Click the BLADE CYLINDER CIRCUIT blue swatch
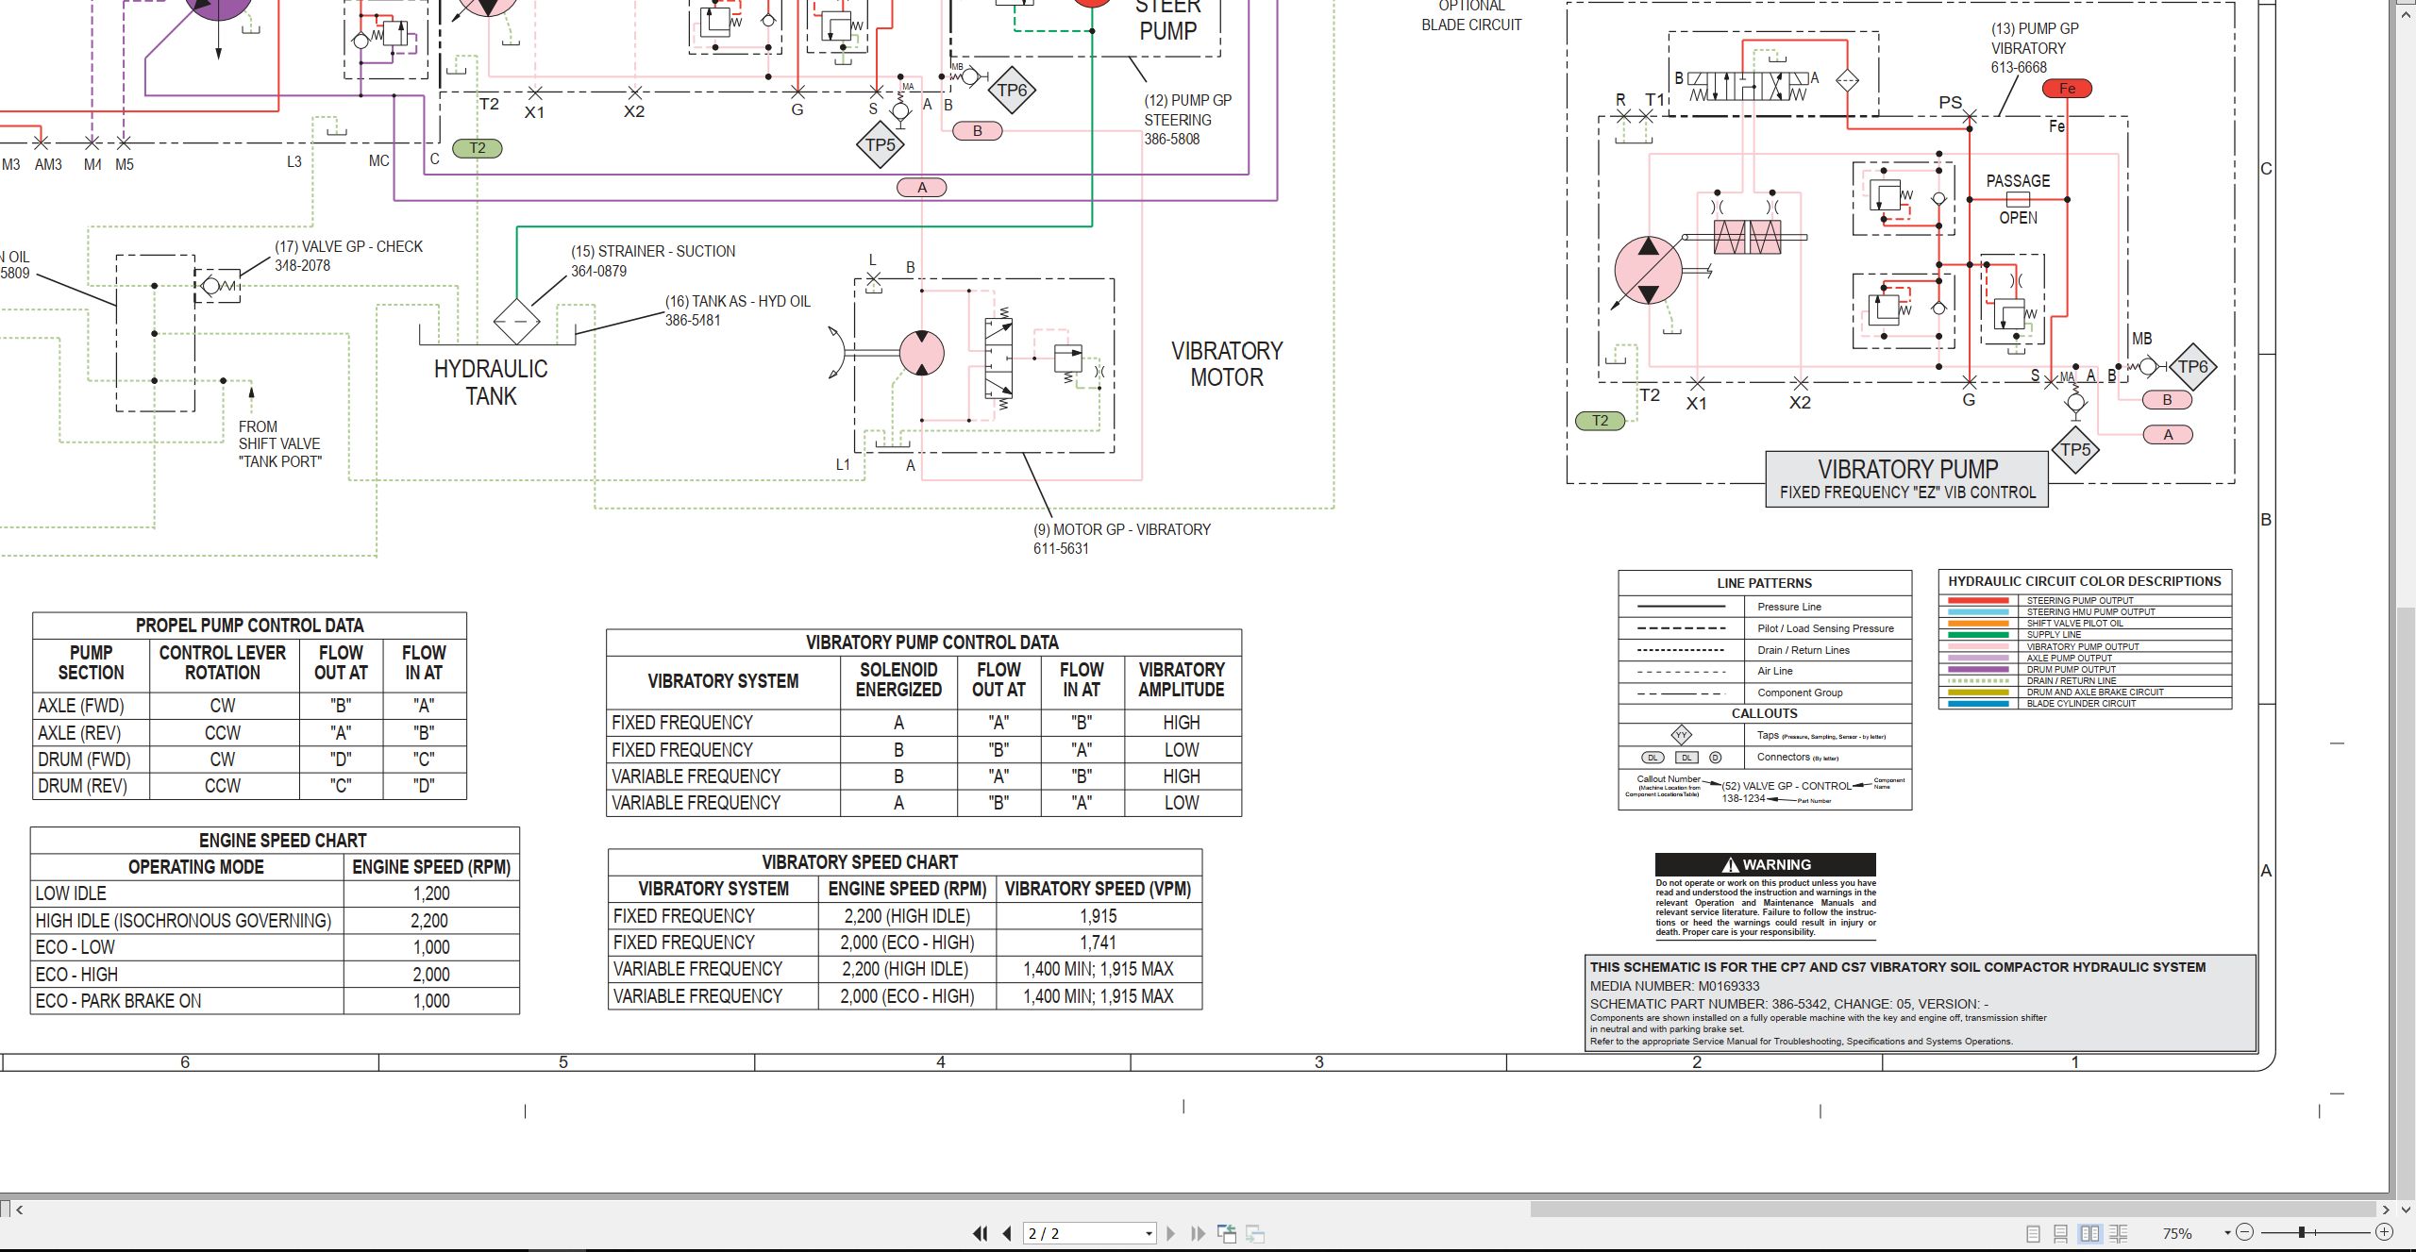Screen dimensions: 2416x1252 (x=1978, y=704)
